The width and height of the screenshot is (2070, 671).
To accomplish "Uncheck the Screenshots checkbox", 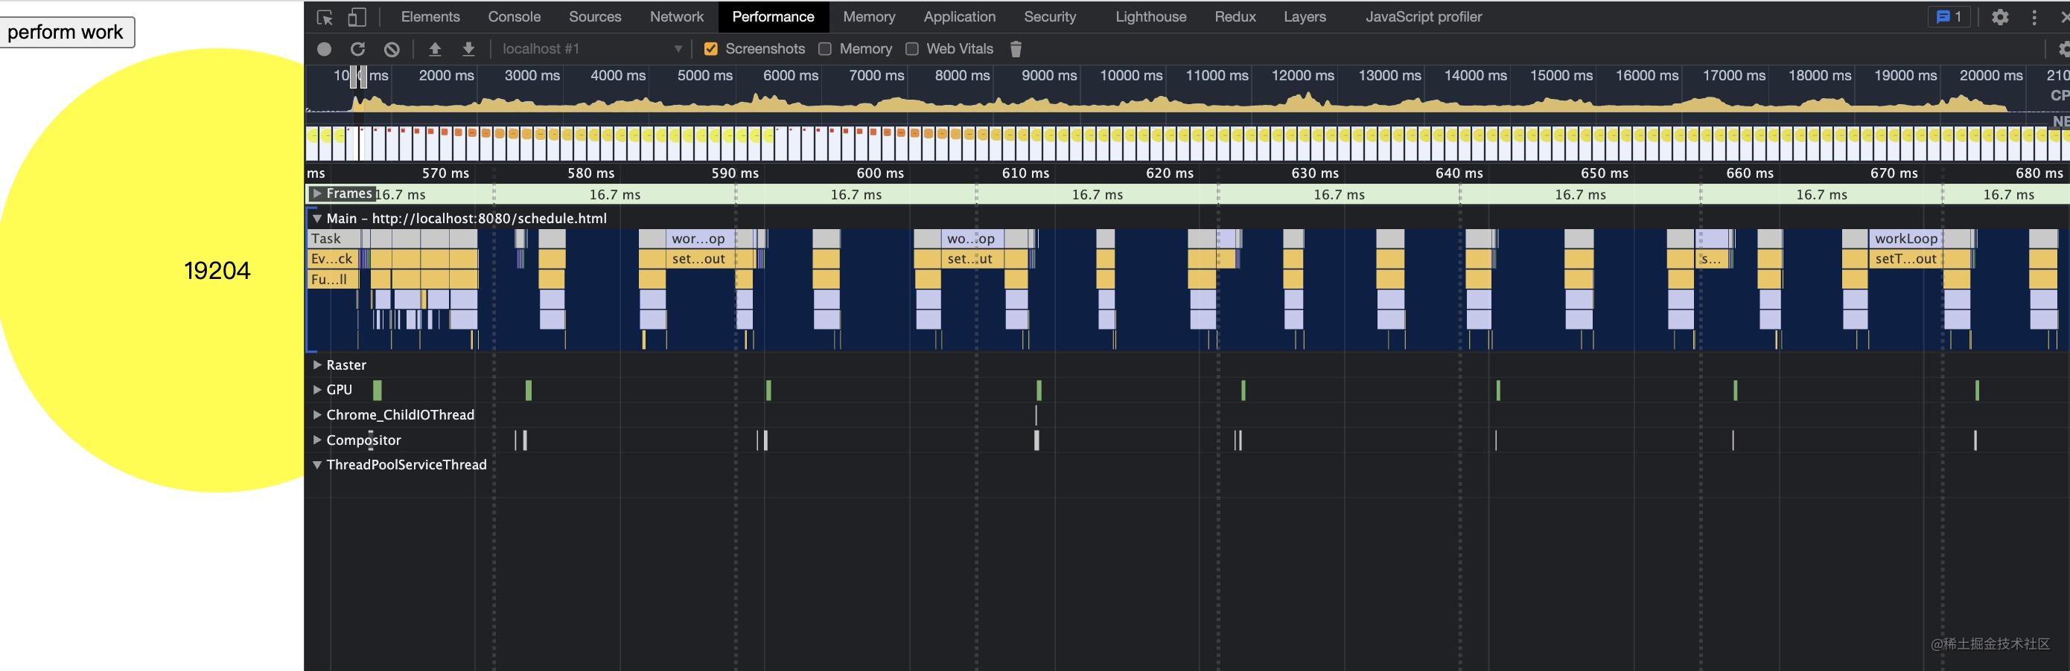I will coord(710,49).
